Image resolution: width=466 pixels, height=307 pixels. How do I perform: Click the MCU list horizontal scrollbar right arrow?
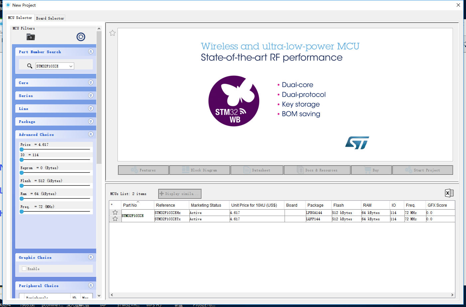(x=452, y=295)
